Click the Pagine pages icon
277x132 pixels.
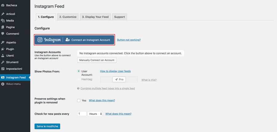[x=3, y=27]
